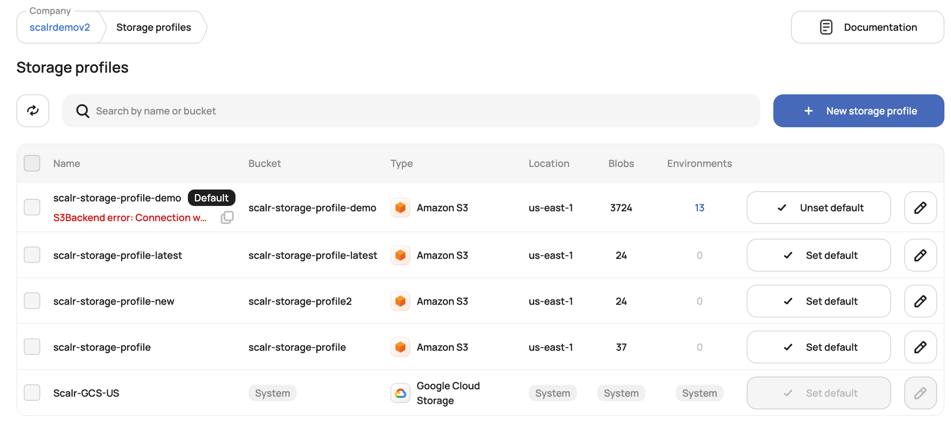The image size is (951, 425).
Task: Edit scalr-storage-profile-latest with the pencil icon
Action: [920, 255]
